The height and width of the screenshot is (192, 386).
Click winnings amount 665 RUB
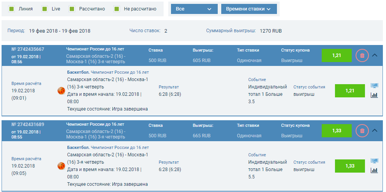tap(202, 136)
